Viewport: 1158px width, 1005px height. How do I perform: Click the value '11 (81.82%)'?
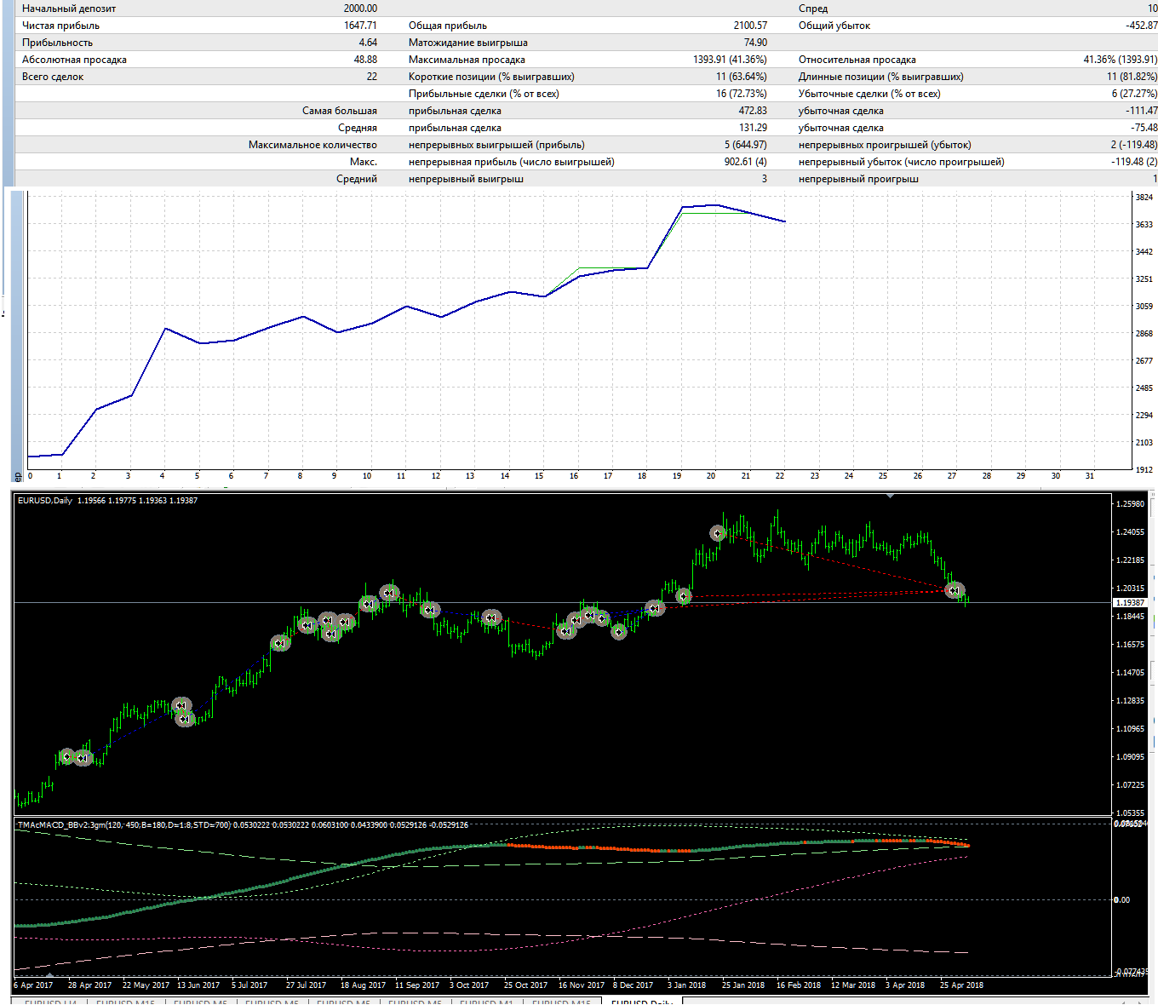[1132, 77]
